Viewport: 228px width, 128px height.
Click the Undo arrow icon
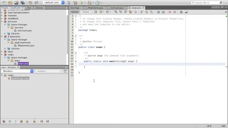tap(30, 2)
